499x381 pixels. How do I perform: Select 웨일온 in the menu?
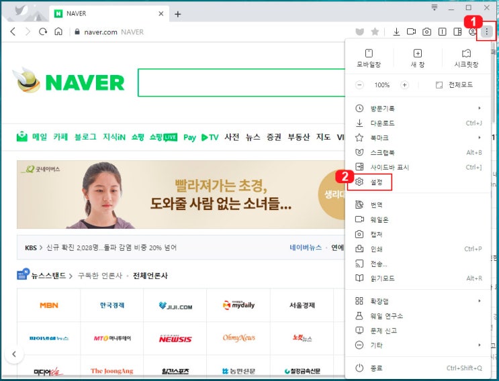tap(418, 219)
